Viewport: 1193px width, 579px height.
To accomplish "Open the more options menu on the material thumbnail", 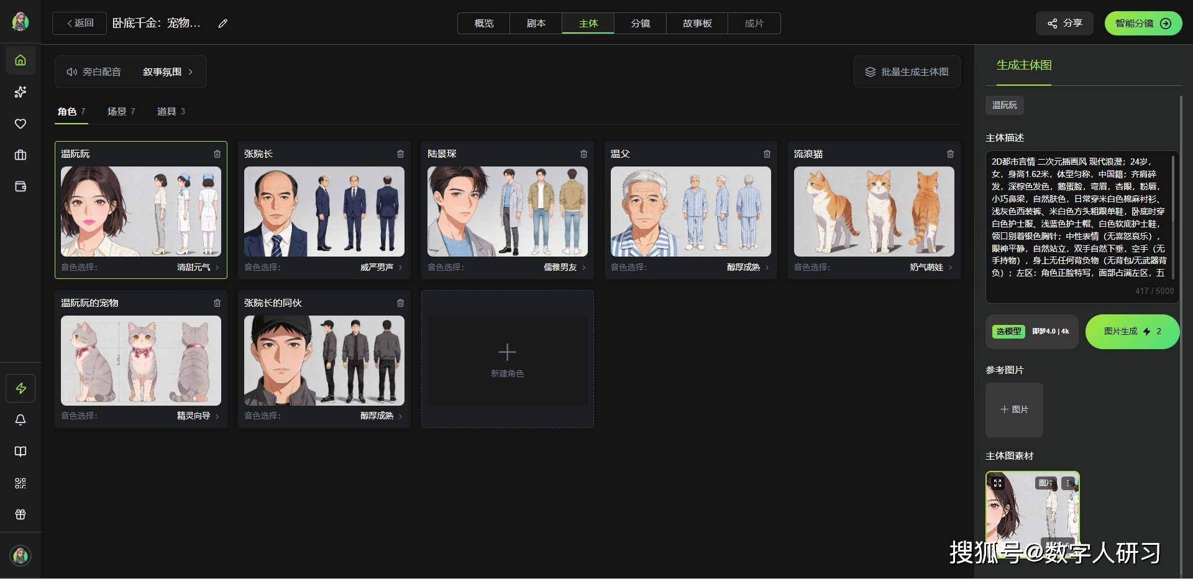I will click(1068, 483).
